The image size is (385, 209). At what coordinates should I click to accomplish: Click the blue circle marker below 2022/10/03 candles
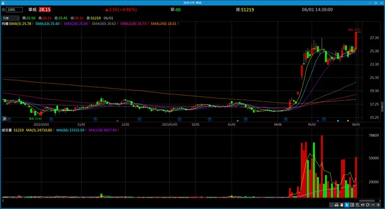pyautogui.click(x=51, y=119)
